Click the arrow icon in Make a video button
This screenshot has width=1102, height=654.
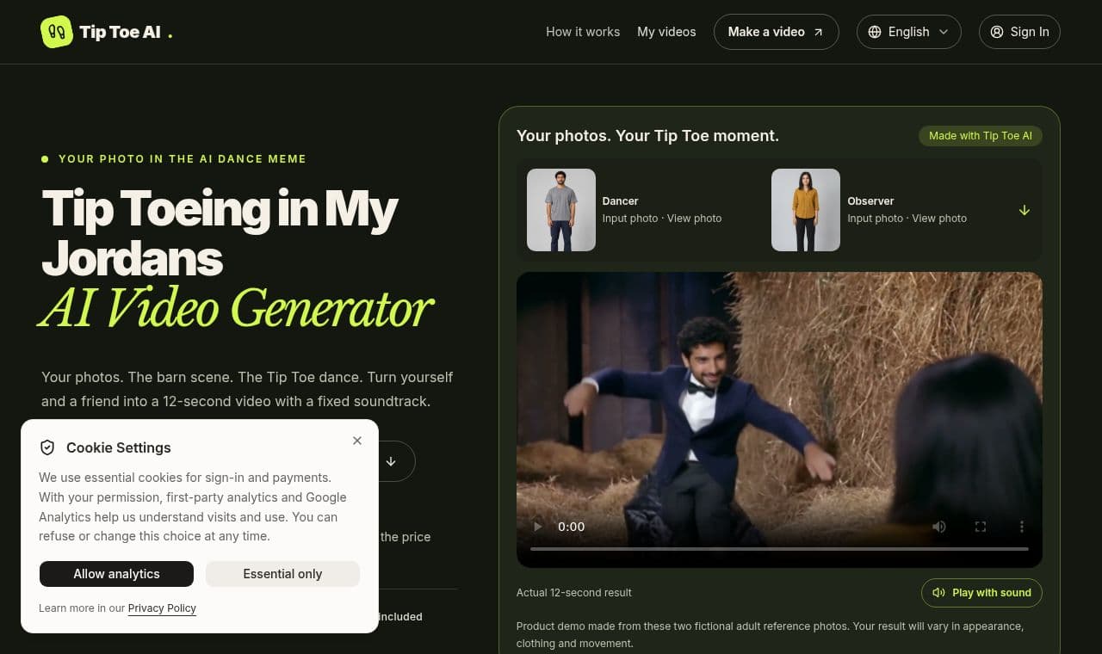click(x=819, y=32)
